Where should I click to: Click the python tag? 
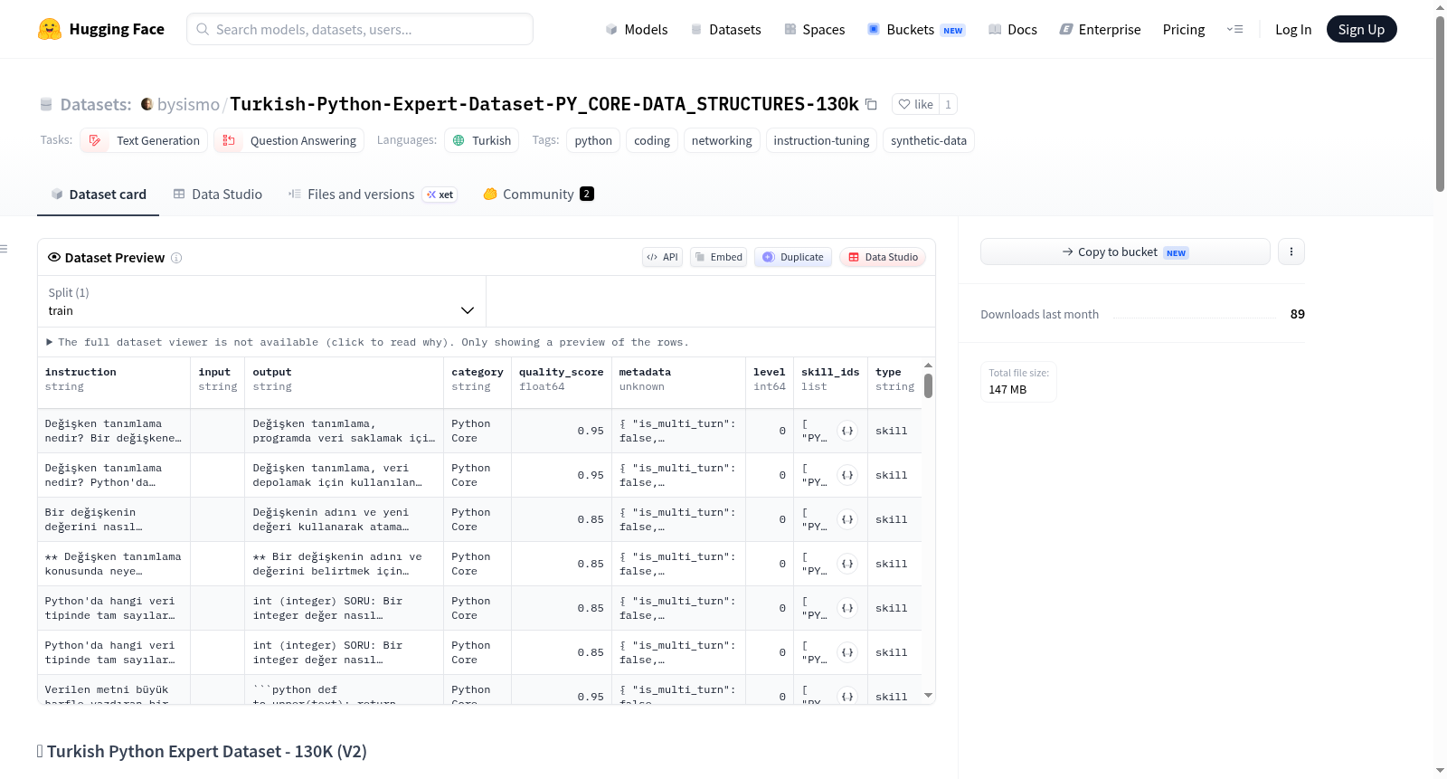[x=593, y=140]
